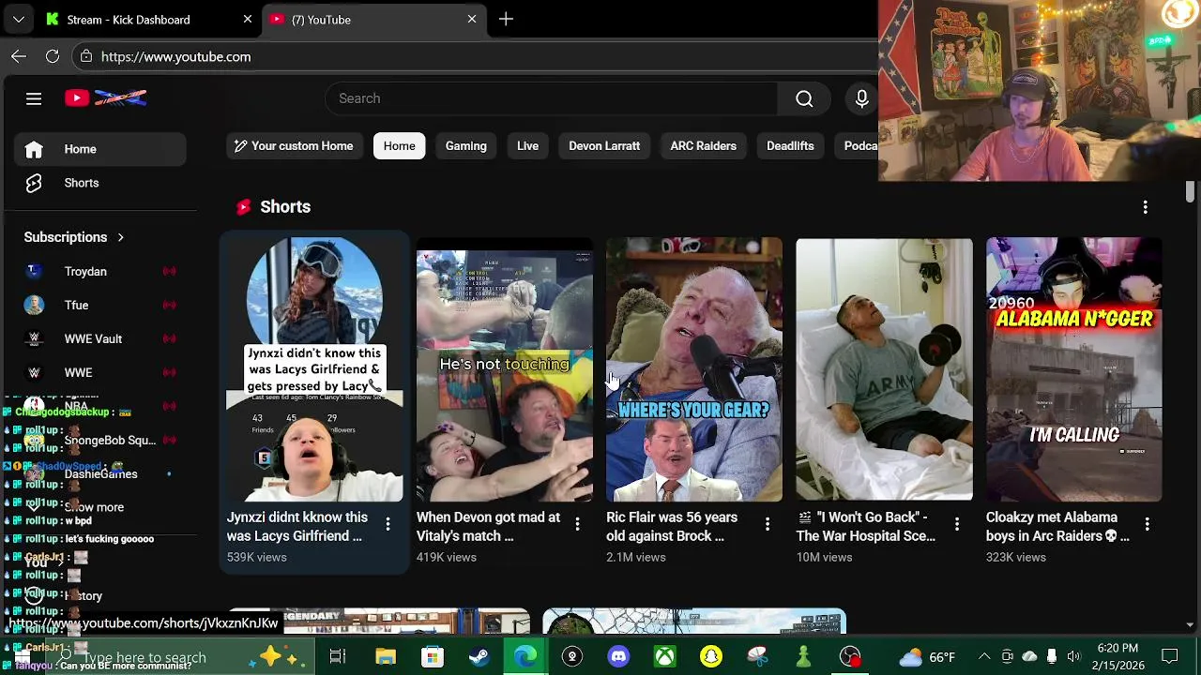Click the YouTube search input field

(x=552, y=98)
